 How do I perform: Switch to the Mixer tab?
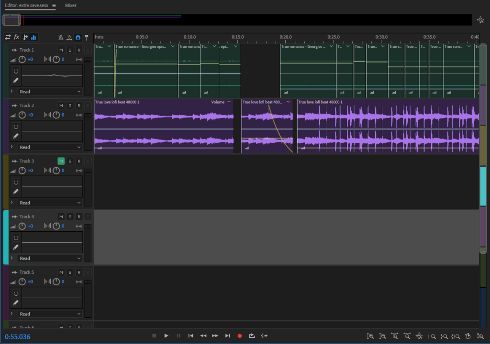70,5
